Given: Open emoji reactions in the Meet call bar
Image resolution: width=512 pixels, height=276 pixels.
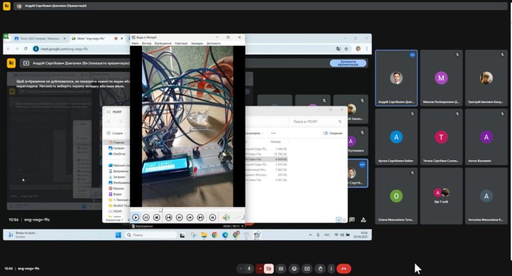Looking at the screenshot, I should coord(294,269).
